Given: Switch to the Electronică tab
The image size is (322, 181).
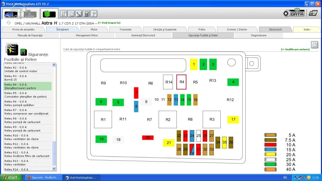Looking at the screenshot, I should (x=275, y=30).
